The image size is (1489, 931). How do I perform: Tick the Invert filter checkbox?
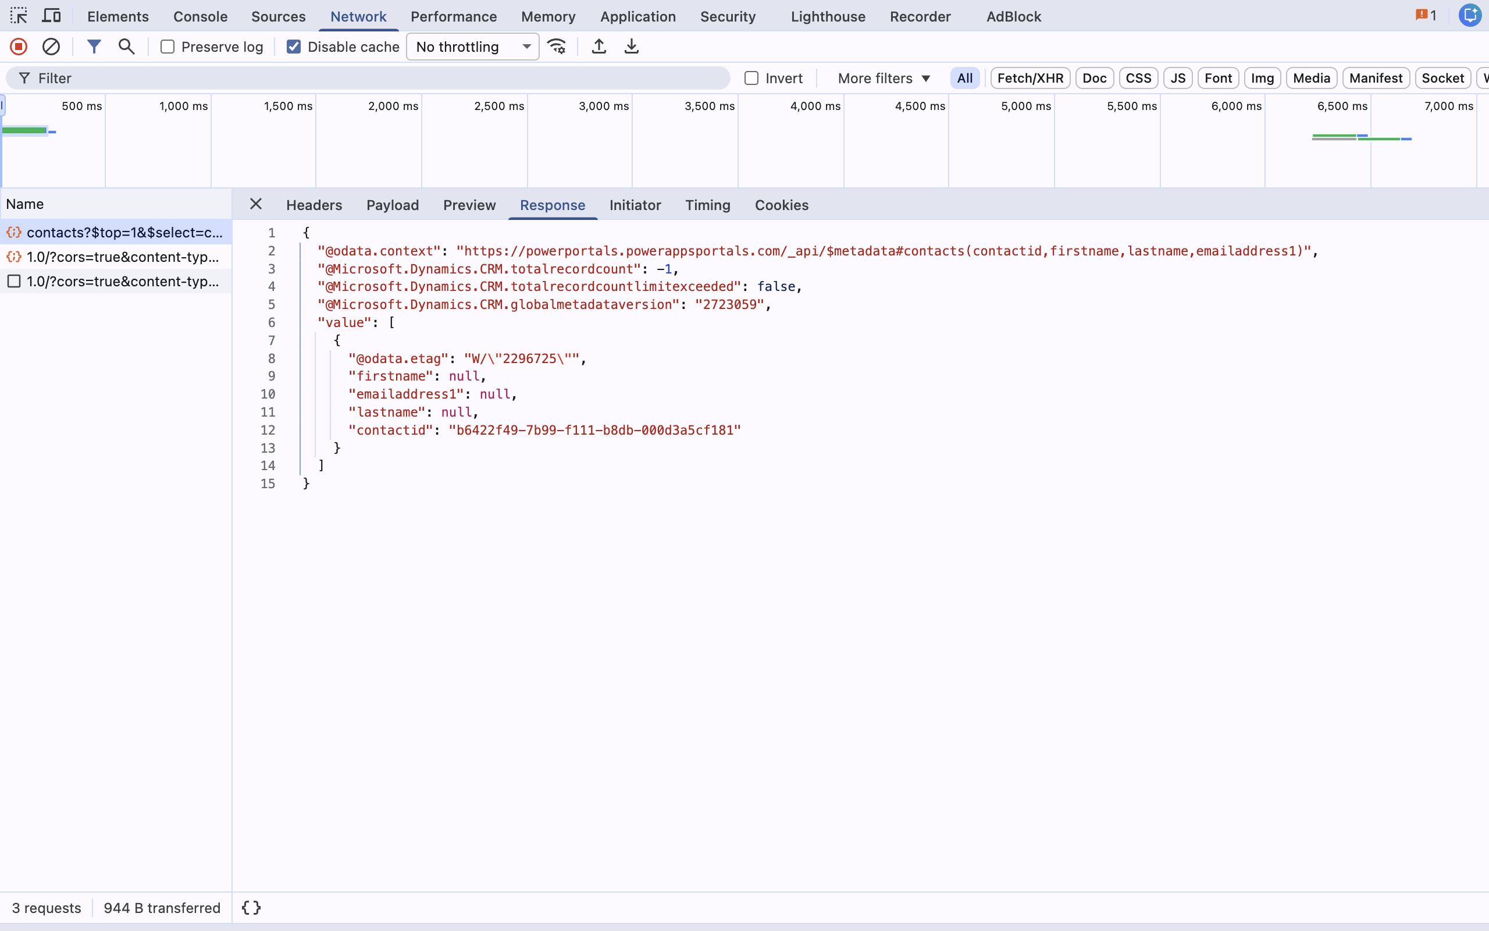coord(751,78)
